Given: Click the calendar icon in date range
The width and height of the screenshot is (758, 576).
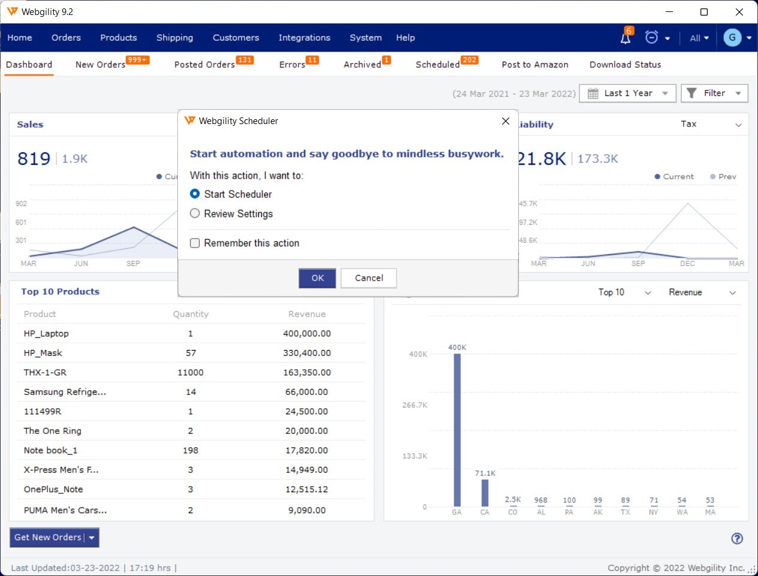Looking at the screenshot, I should click(593, 93).
